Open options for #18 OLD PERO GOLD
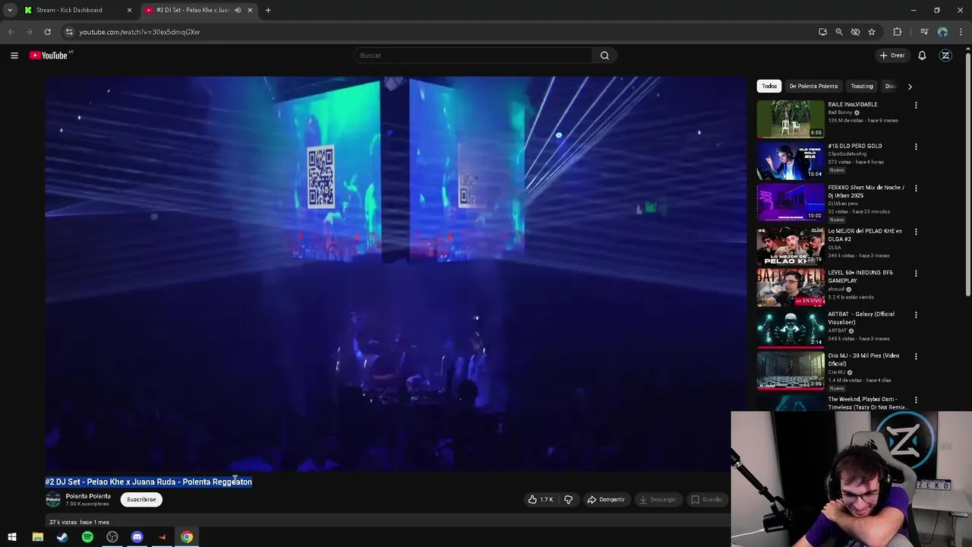The height and width of the screenshot is (547, 972). click(916, 147)
